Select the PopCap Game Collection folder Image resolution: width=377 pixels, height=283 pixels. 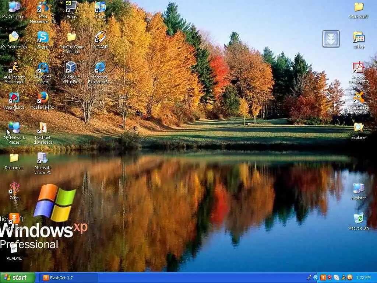[x=71, y=43]
